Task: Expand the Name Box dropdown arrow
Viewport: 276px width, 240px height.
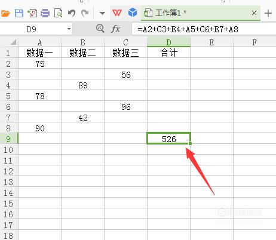Action: pos(69,29)
